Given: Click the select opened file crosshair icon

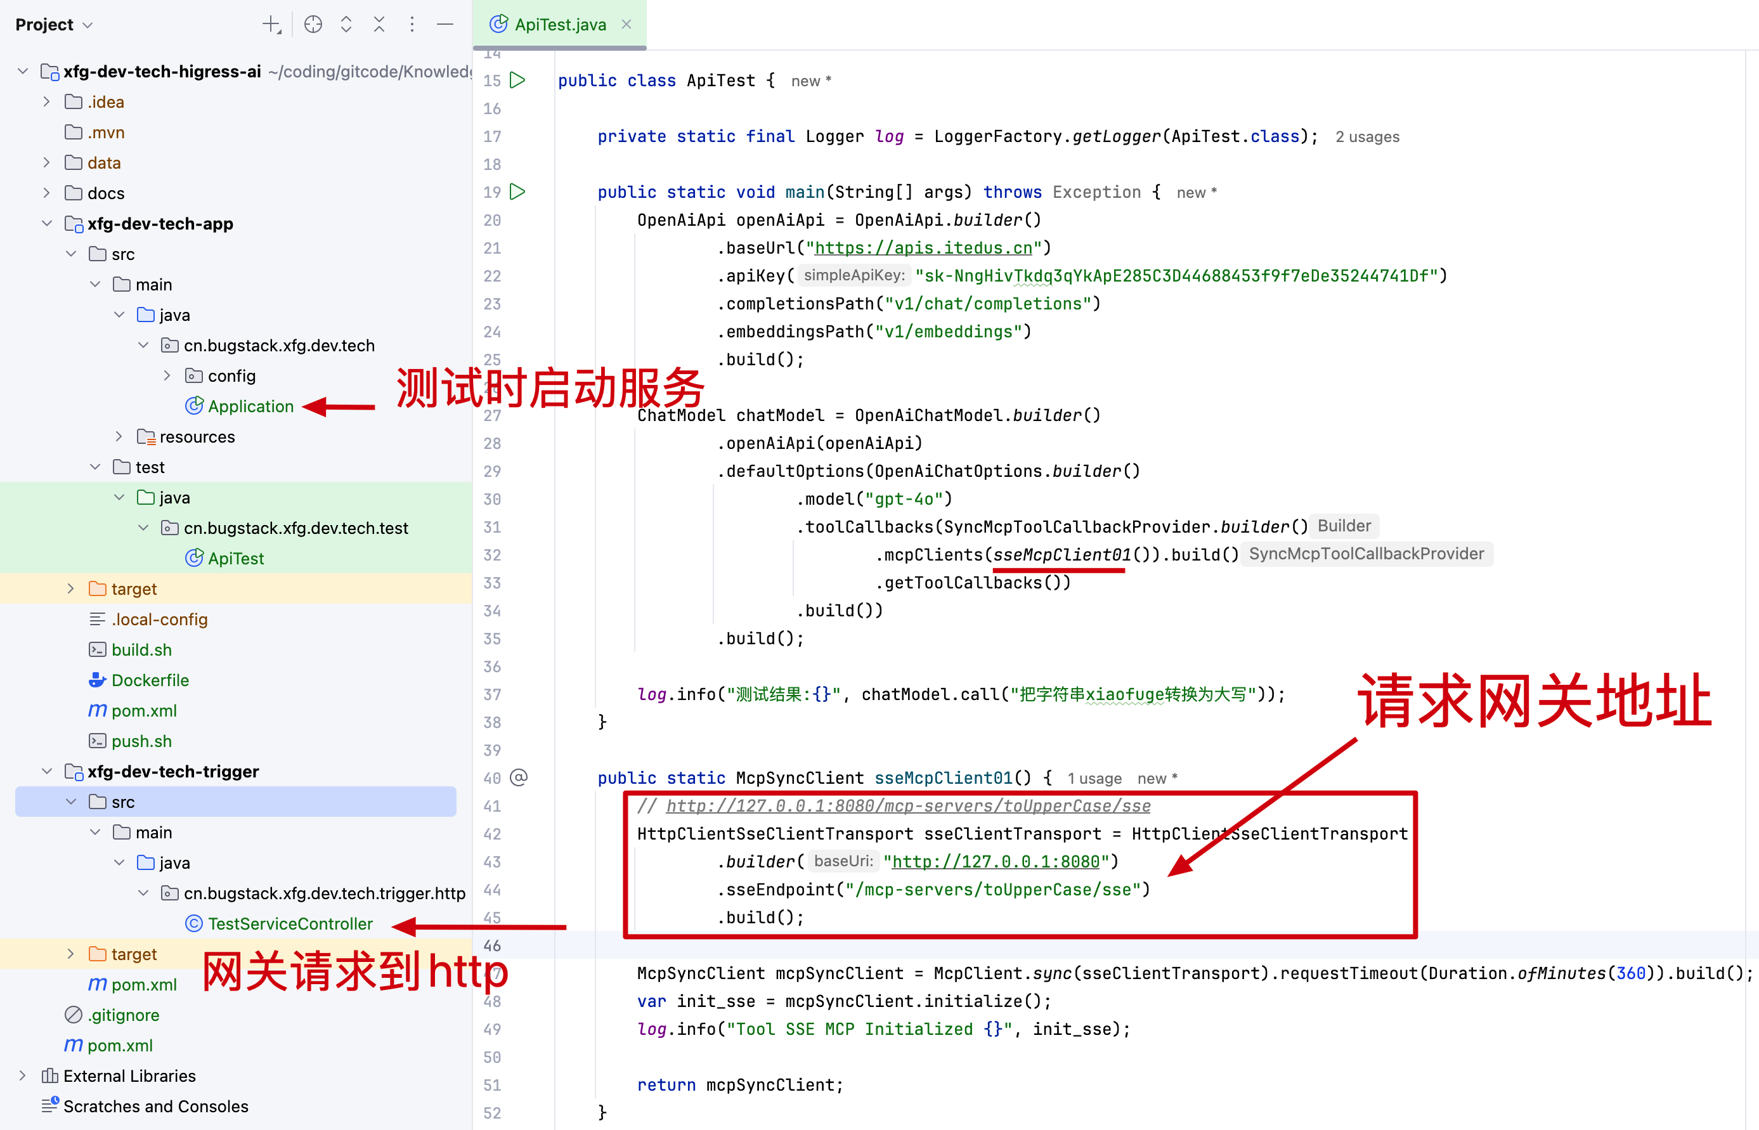Looking at the screenshot, I should point(313,25).
